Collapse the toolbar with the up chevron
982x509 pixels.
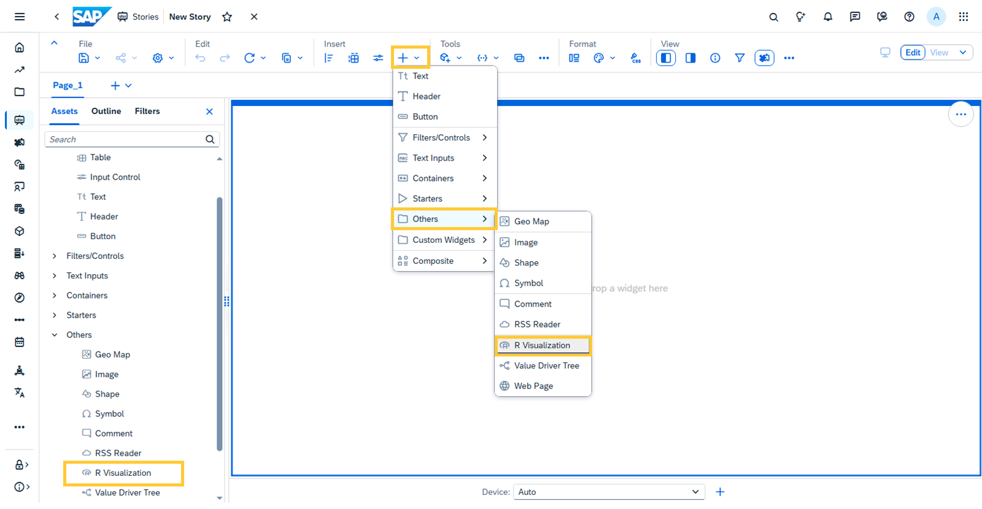(54, 43)
